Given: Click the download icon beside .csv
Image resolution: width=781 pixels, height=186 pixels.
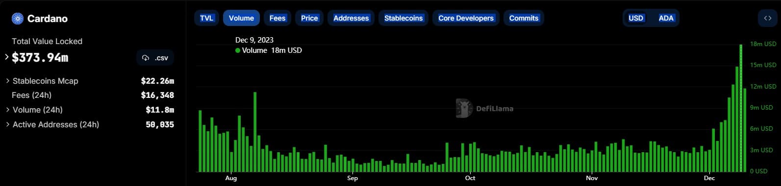Looking at the screenshot, I should [x=146, y=58].
